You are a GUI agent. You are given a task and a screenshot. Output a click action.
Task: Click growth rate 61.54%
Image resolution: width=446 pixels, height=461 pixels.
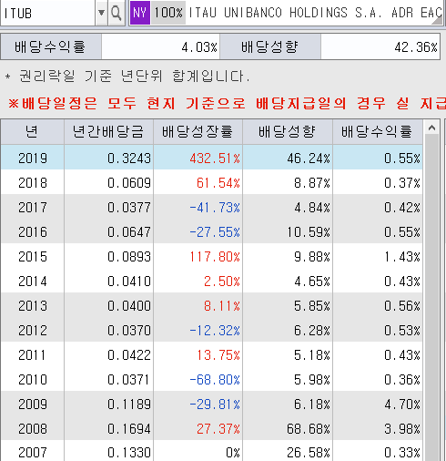pos(218,183)
